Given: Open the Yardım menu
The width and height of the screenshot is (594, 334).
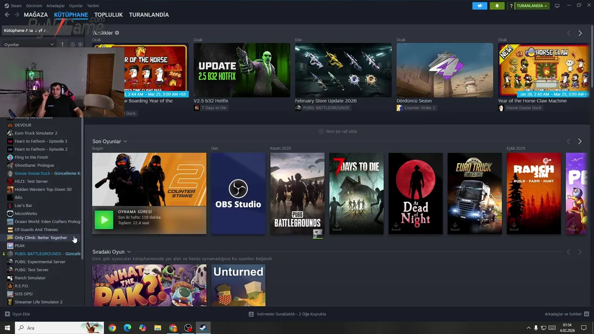Looking at the screenshot, I should click(93, 6).
